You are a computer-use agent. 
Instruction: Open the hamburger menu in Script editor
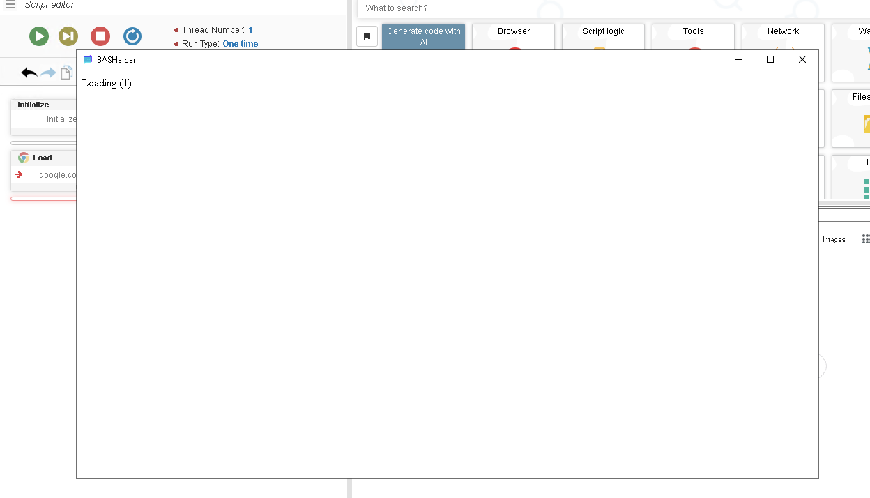pos(10,5)
